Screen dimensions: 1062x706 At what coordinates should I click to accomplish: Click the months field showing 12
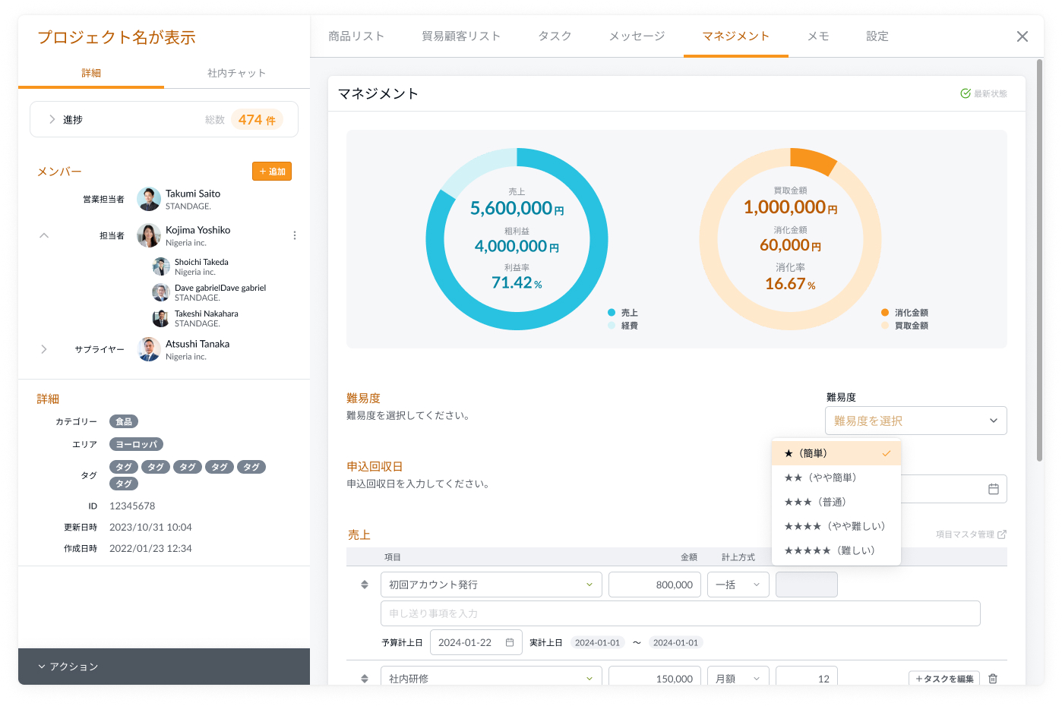pyautogui.click(x=807, y=676)
